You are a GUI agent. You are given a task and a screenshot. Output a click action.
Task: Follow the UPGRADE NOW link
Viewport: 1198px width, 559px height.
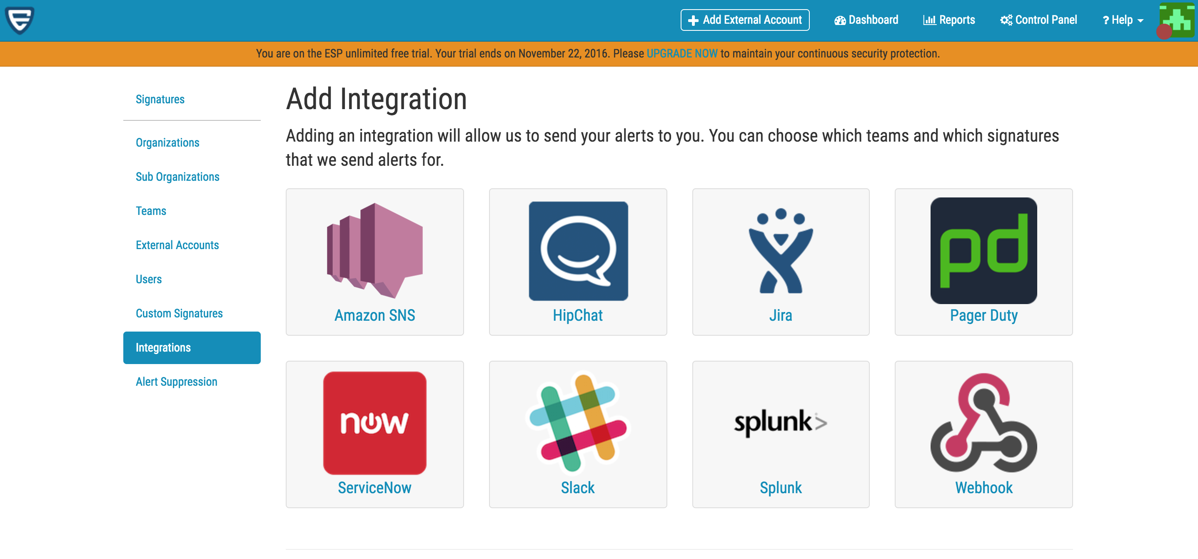click(682, 53)
